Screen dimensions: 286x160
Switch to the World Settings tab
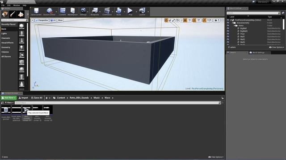258,52
